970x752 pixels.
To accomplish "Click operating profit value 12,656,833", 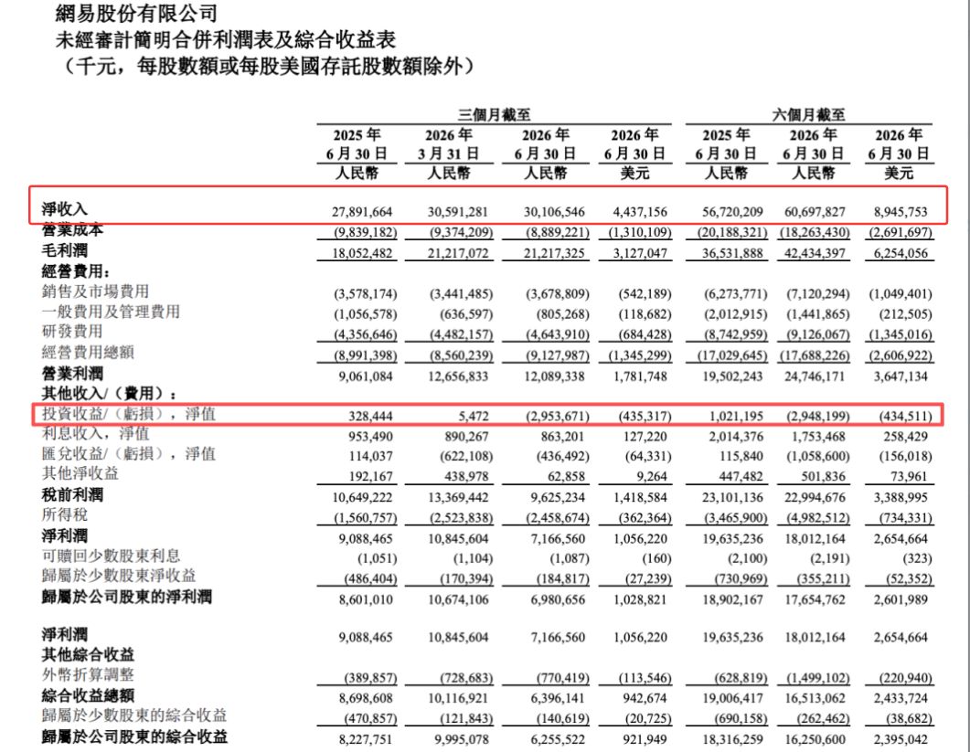I will click(457, 376).
